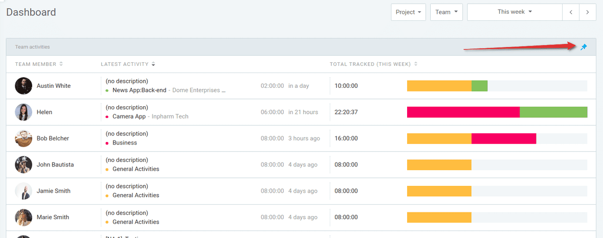
Task: Click Austin White's total 10:00:00
Action: click(x=346, y=86)
